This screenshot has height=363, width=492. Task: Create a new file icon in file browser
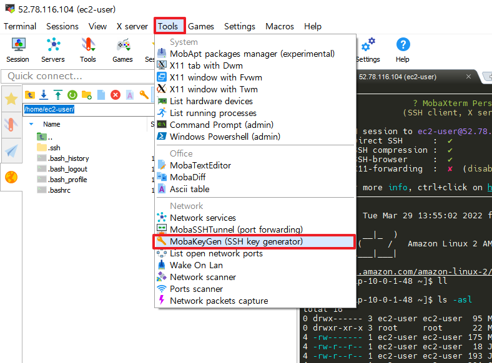coord(101,95)
